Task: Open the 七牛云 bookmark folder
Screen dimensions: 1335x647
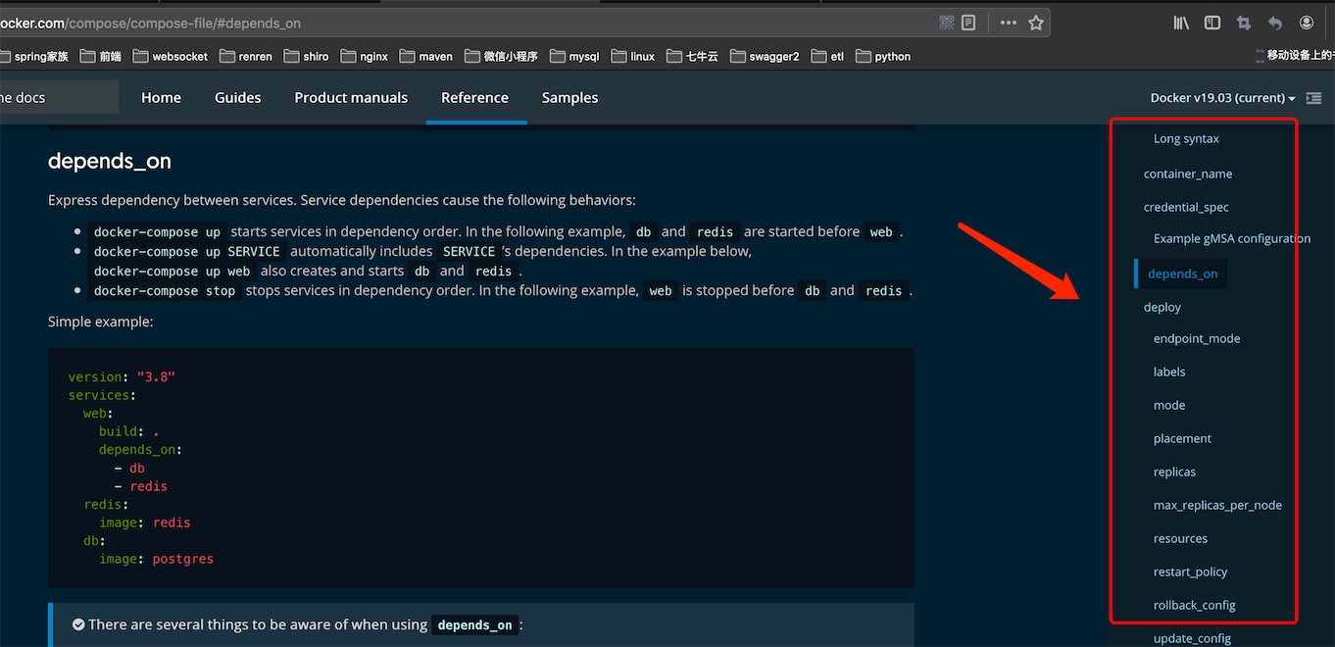Action: tap(693, 57)
